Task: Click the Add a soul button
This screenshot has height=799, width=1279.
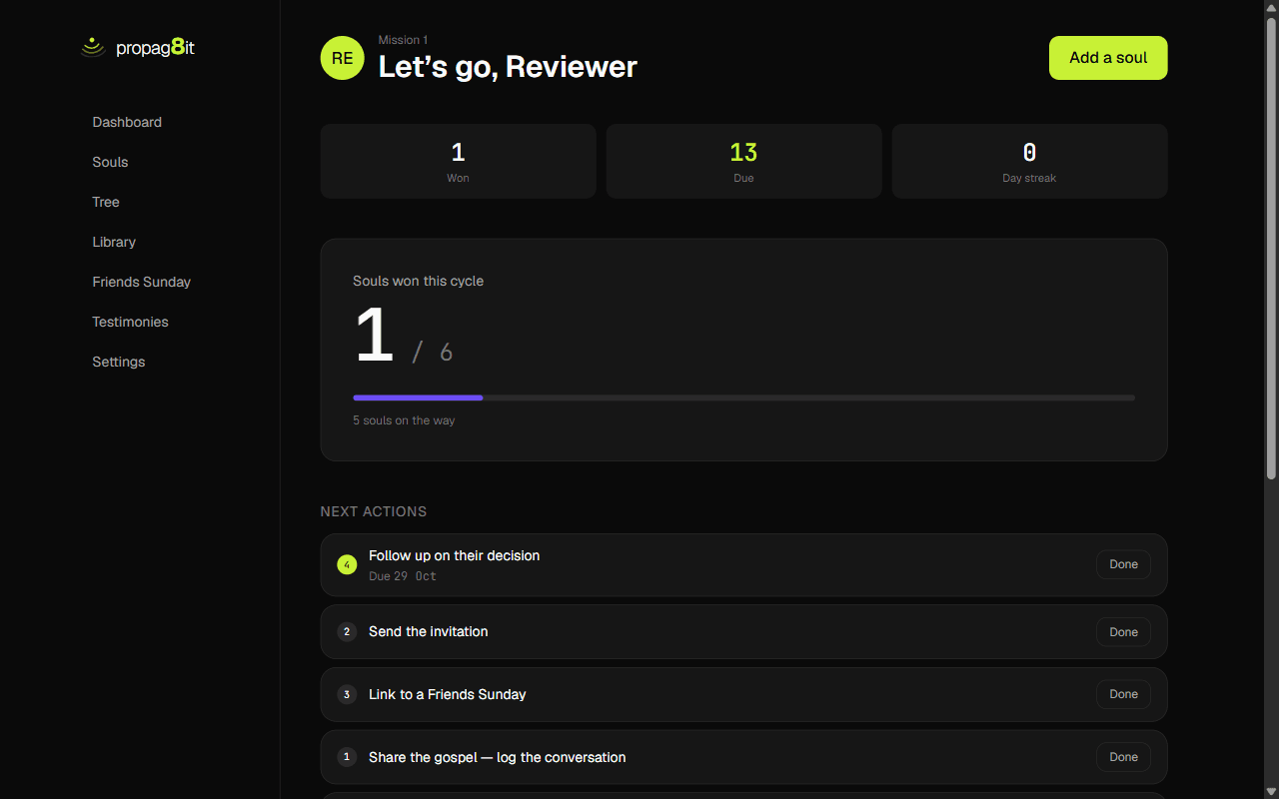Action: 1108,58
